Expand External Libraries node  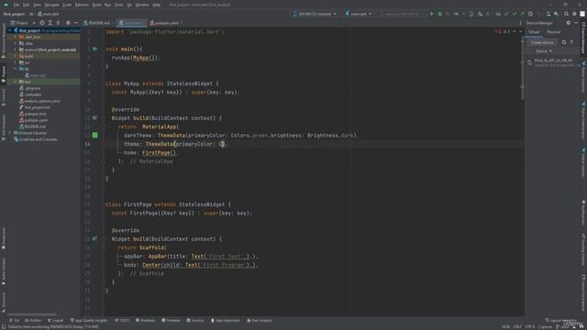point(10,133)
